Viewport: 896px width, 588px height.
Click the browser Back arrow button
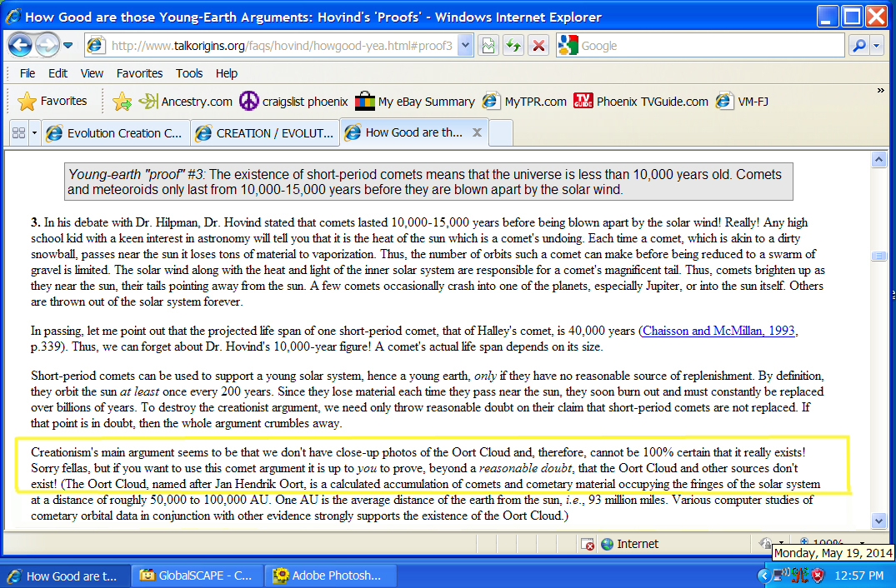[20, 46]
